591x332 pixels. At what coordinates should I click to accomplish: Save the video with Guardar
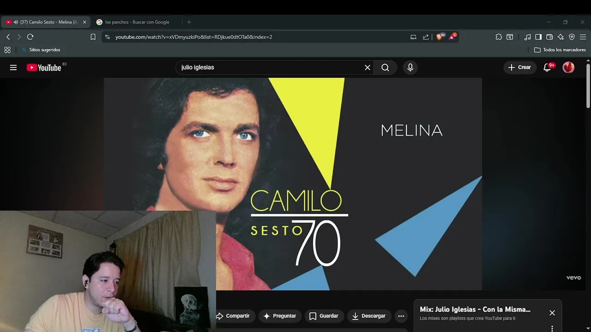(324, 316)
